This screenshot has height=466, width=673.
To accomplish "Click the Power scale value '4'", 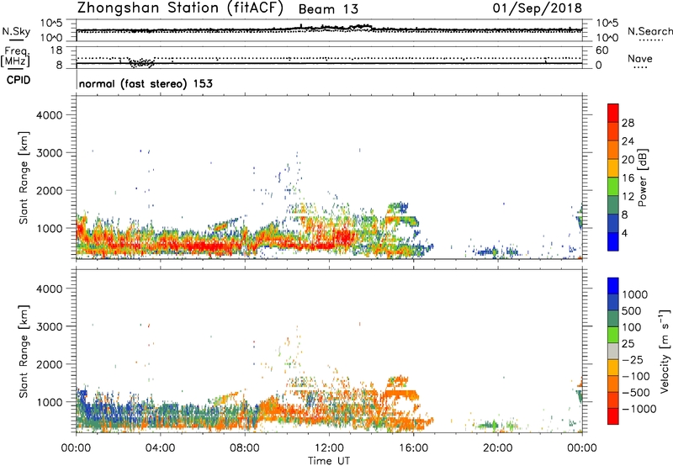I will 624,233.
